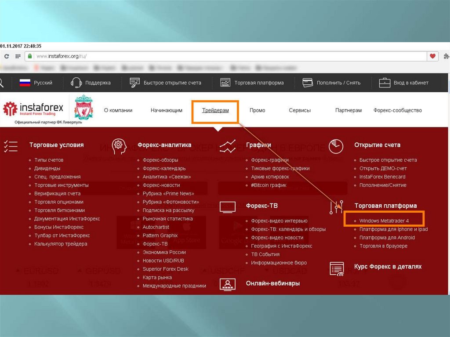Click the monitor icon beside Форекс-ТВ

228,207
